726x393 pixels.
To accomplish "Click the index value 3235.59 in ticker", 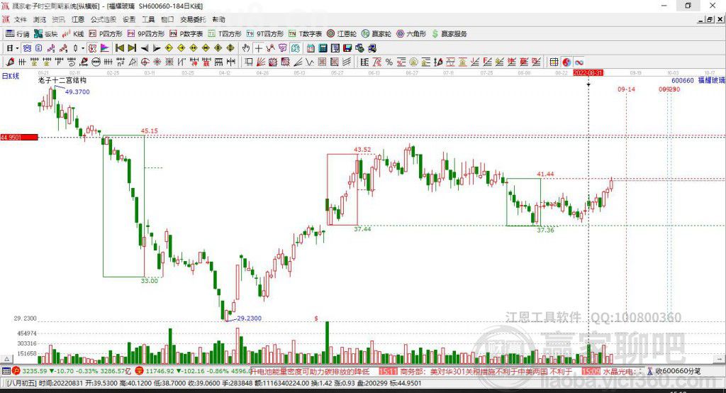I will tap(35, 371).
